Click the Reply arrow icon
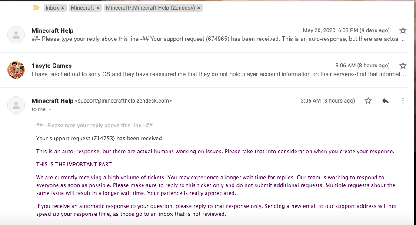 pos(385,101)
